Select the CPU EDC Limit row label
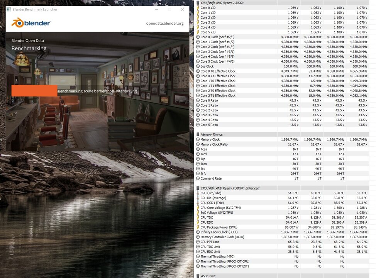 click(210, 252)
